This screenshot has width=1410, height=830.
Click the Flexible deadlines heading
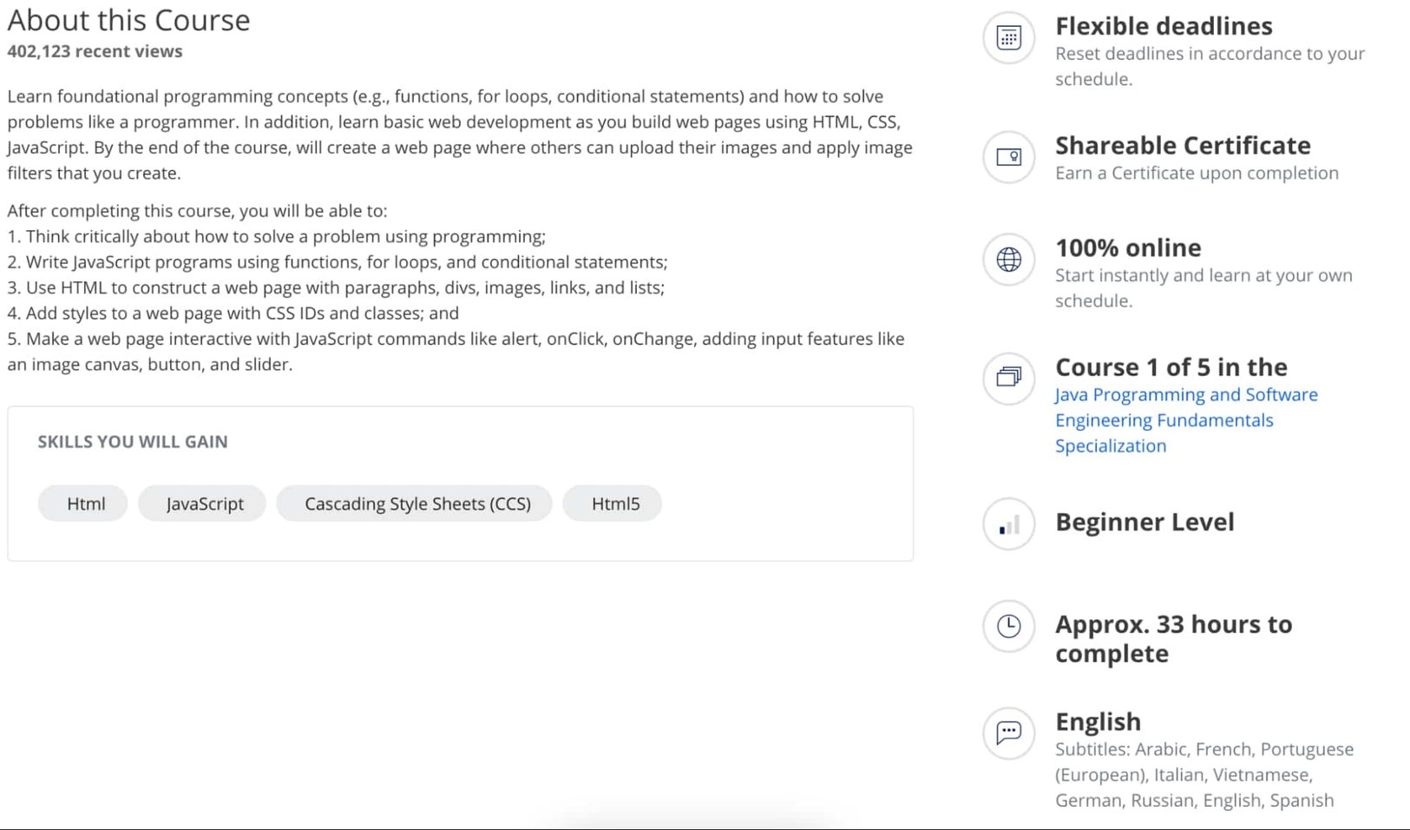click(1164, 26)
